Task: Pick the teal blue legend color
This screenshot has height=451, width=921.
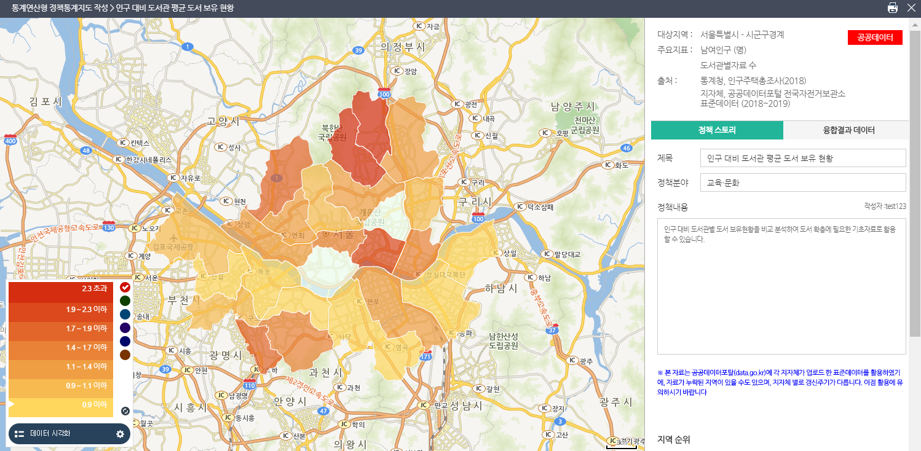Action: pyautogui.click(x=125, y=314)
